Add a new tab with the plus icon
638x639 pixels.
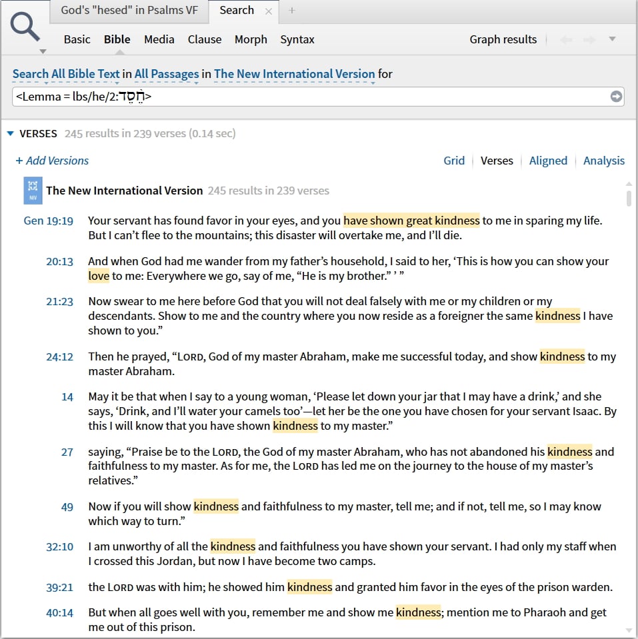click(x=291, y=11)
